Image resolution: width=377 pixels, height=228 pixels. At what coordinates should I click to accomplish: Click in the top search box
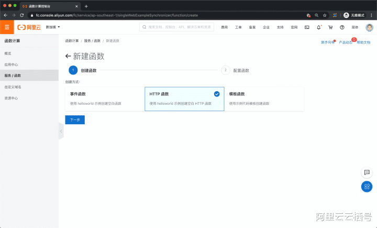177,27
